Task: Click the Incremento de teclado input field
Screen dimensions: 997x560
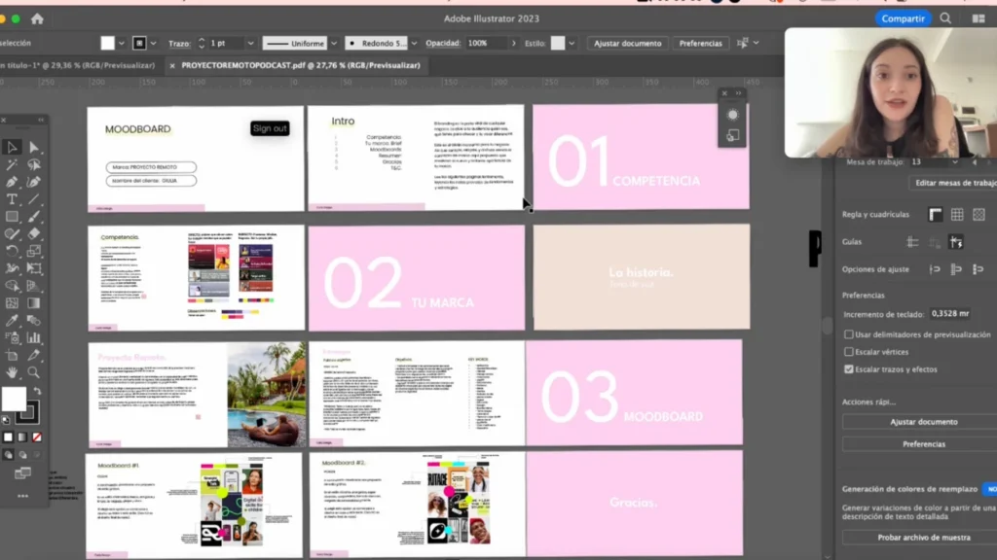Action: coord(949,314)
